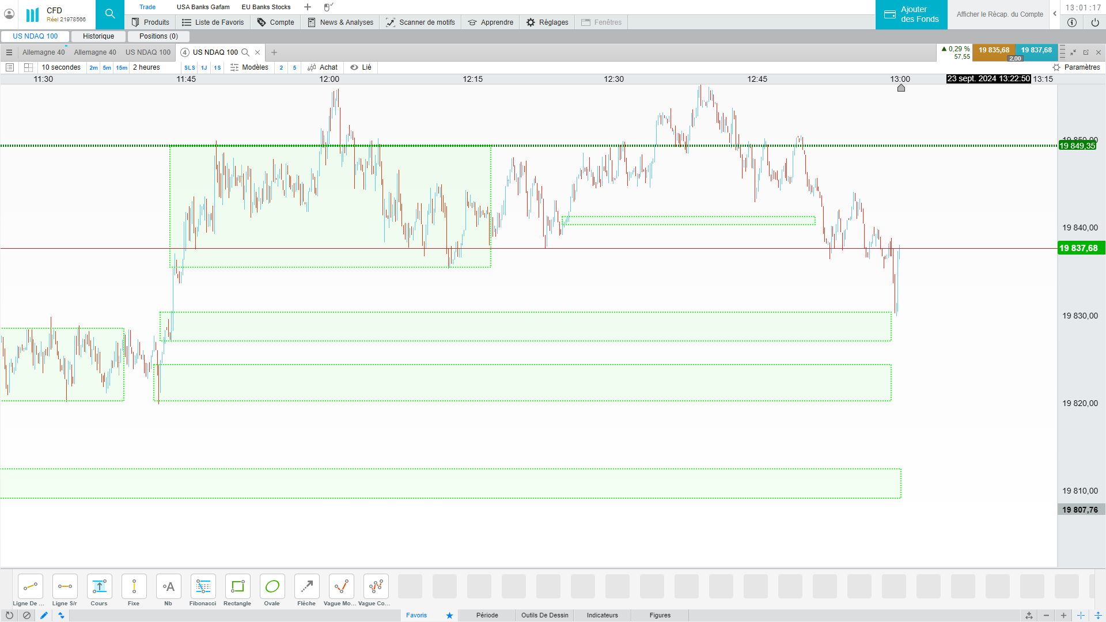Choose the Ligne S/r drawing tool
Image resolution: width=1106 pixels, height=622 pixels.
tap(65, 587)
